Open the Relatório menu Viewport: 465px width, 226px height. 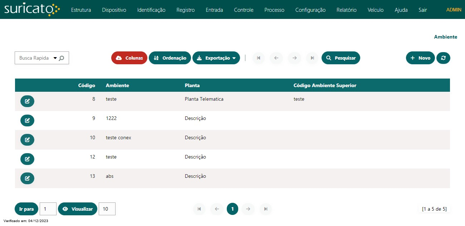click(x=347, y=10)
